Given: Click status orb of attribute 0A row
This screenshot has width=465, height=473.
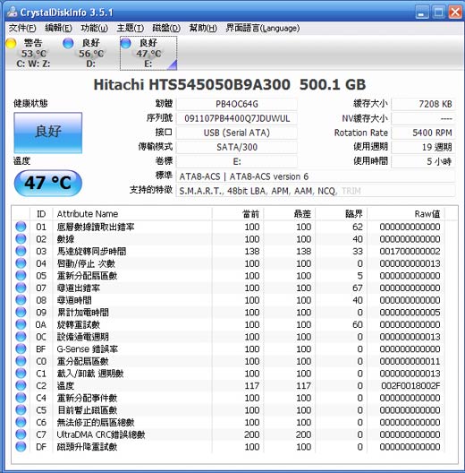Looking at the screenshot, I should point(21,324).
